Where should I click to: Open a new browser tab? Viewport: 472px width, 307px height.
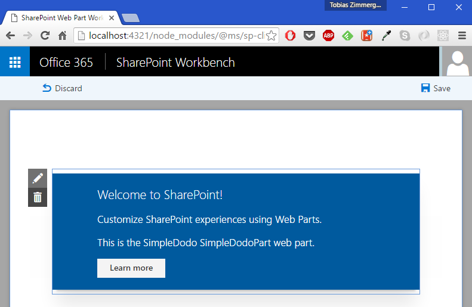[130, 18]
